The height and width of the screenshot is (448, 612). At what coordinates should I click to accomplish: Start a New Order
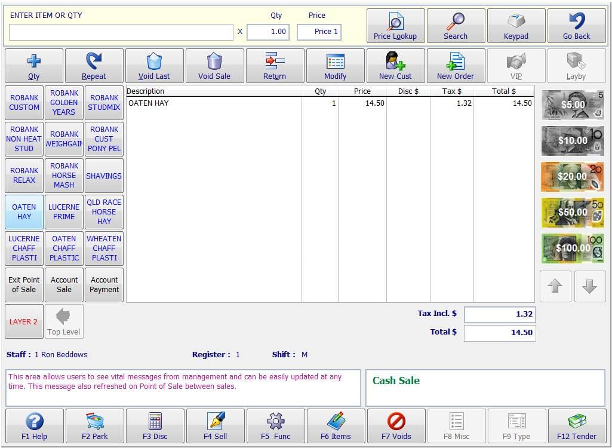pos(456,65)
